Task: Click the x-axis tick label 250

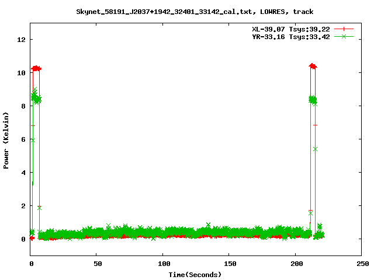Action: pos(362,264)
